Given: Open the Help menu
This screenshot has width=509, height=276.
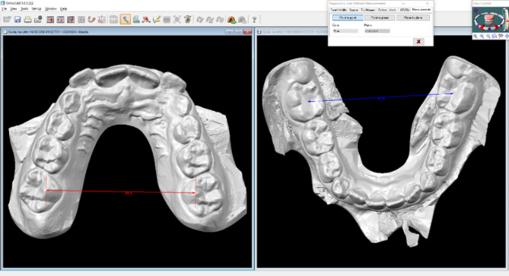Looking at the screenshot, I should [64, 9].
